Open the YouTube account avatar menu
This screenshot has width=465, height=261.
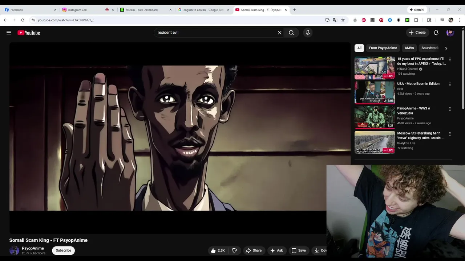tap(450, 33)
